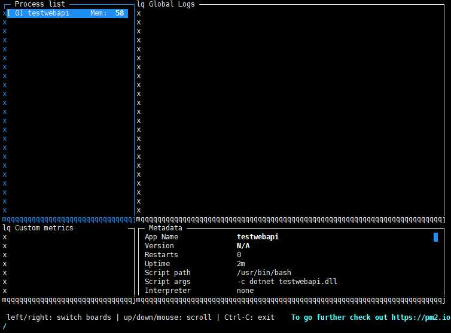Click the -c dotnet testwebapi.dll value
This screenshot has width=451, height=333.
click(x=287, y=281)
